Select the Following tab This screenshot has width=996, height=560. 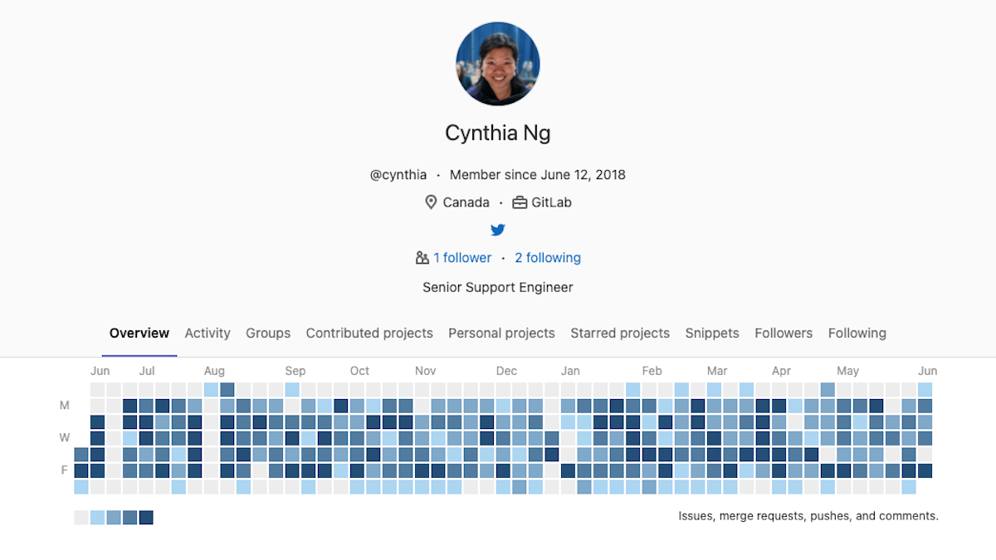pos(857,333)
